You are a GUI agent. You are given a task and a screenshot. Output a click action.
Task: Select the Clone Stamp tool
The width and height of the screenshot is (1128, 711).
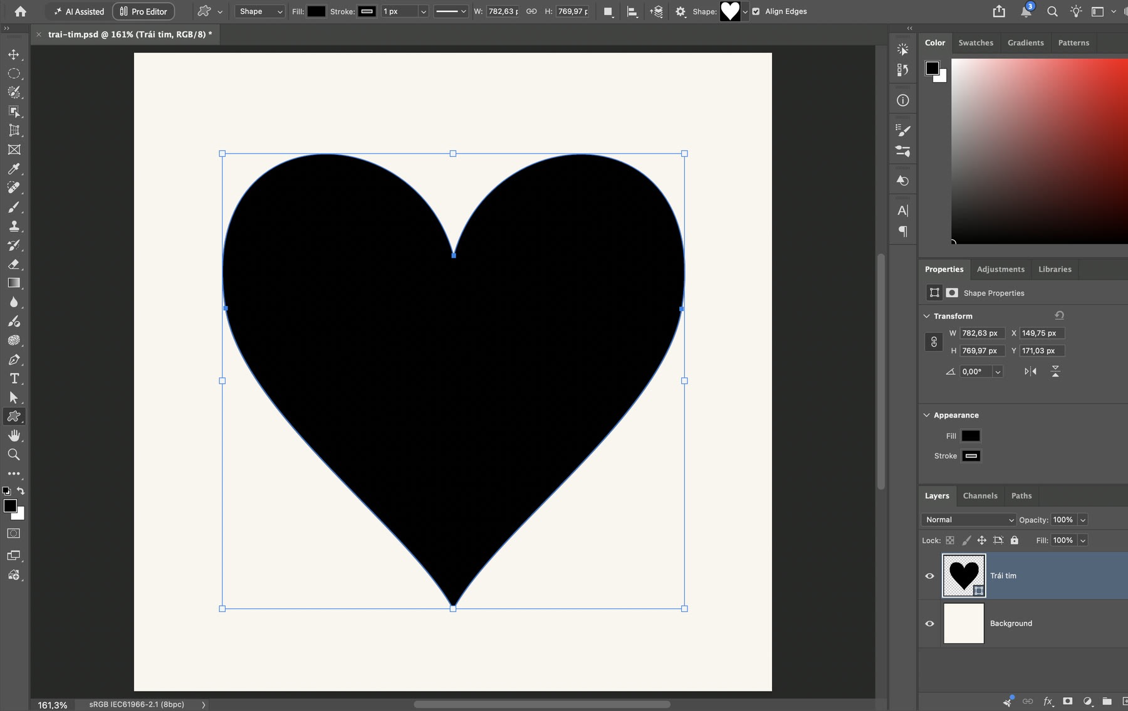14,226
